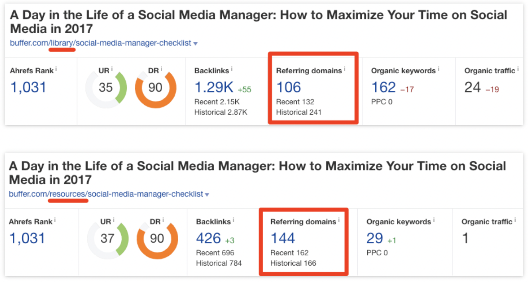
Task: Click the Organic traffic info icon above 24
Action: (x=518, y=69)
